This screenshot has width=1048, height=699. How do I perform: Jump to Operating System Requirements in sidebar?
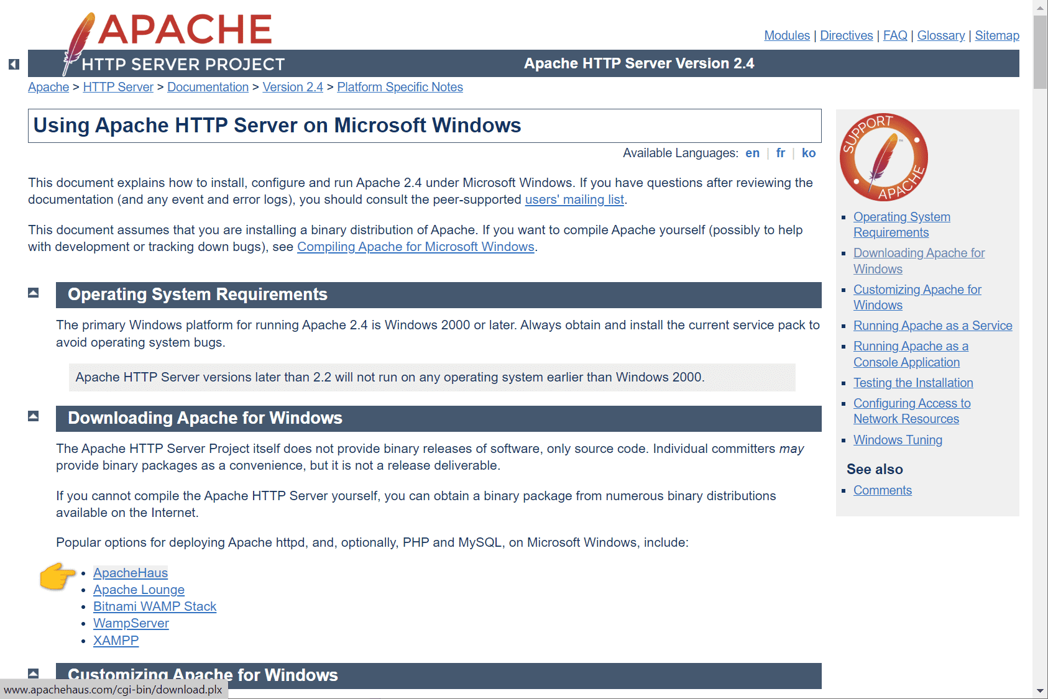click(901, 224)
